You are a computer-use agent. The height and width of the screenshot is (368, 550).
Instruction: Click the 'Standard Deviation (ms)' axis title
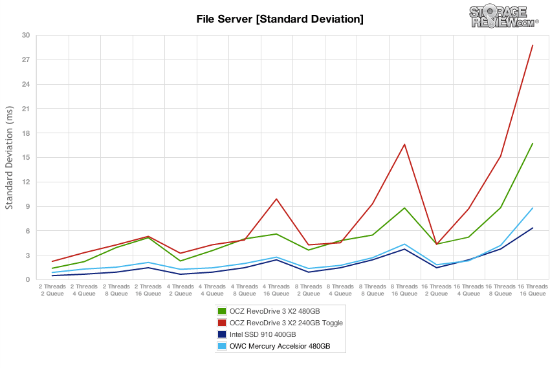click(9, 158)
